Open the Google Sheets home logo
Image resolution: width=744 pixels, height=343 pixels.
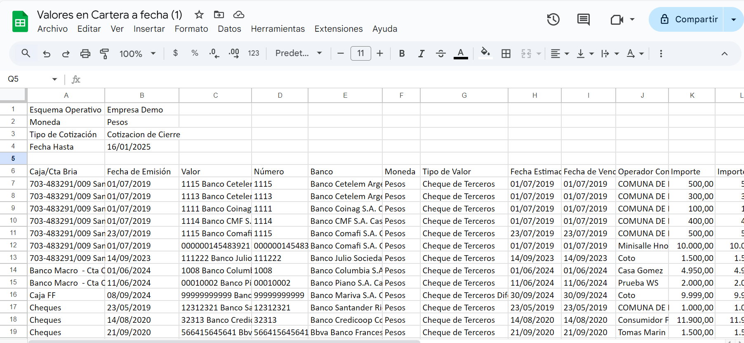tap(20, 21)
